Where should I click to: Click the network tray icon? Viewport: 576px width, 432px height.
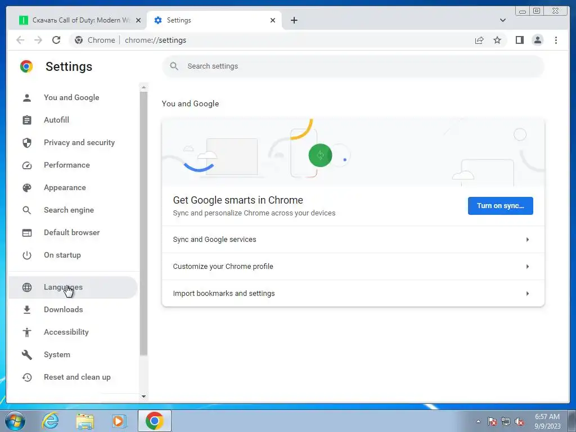click(506, 421)
